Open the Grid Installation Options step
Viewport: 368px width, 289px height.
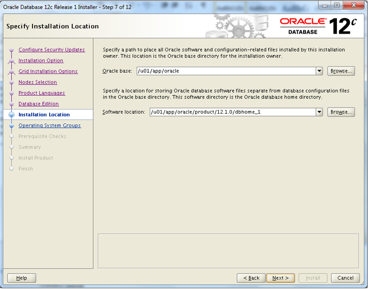click(48, 71)
